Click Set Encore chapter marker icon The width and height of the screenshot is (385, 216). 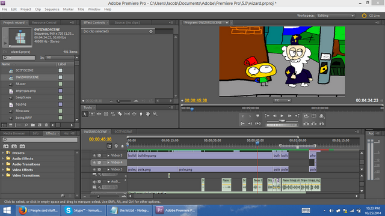(x=116, y=146)
